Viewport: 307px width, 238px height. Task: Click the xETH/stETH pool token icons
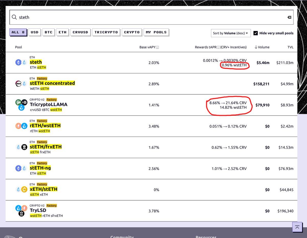point(21,190)
